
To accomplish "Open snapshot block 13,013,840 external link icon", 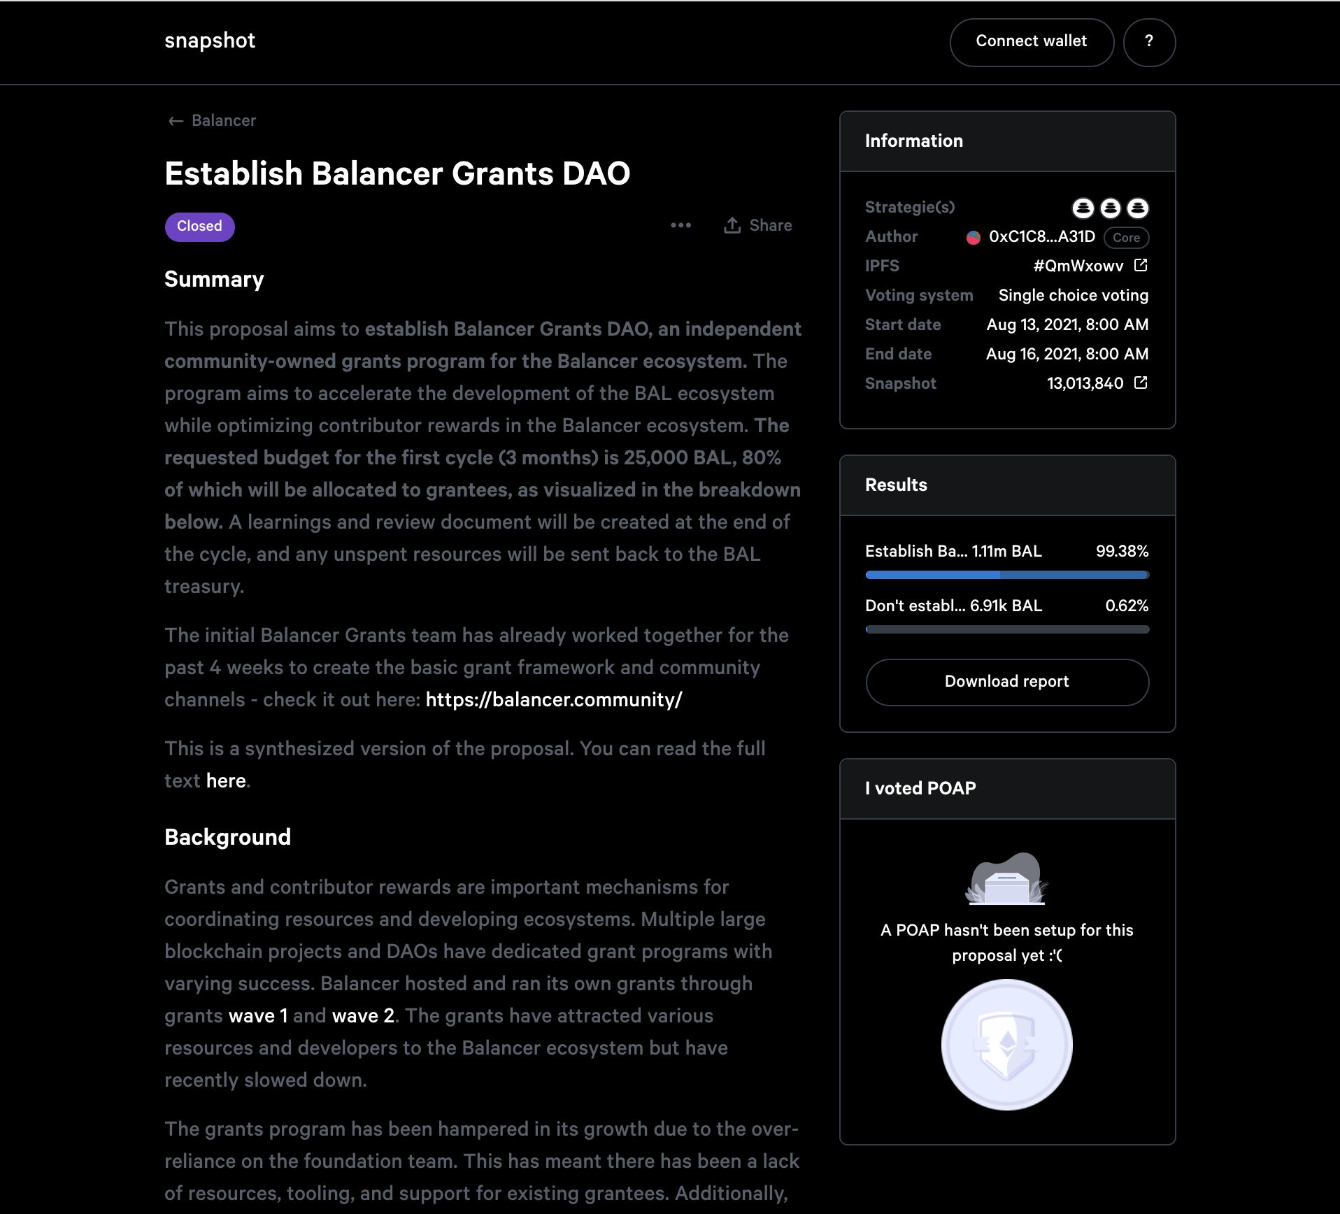I will 1141,383.
